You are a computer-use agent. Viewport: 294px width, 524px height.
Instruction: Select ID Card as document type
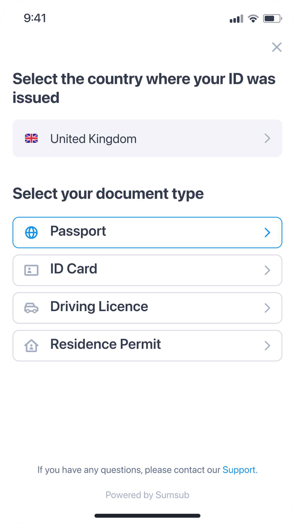pos(147,270)
